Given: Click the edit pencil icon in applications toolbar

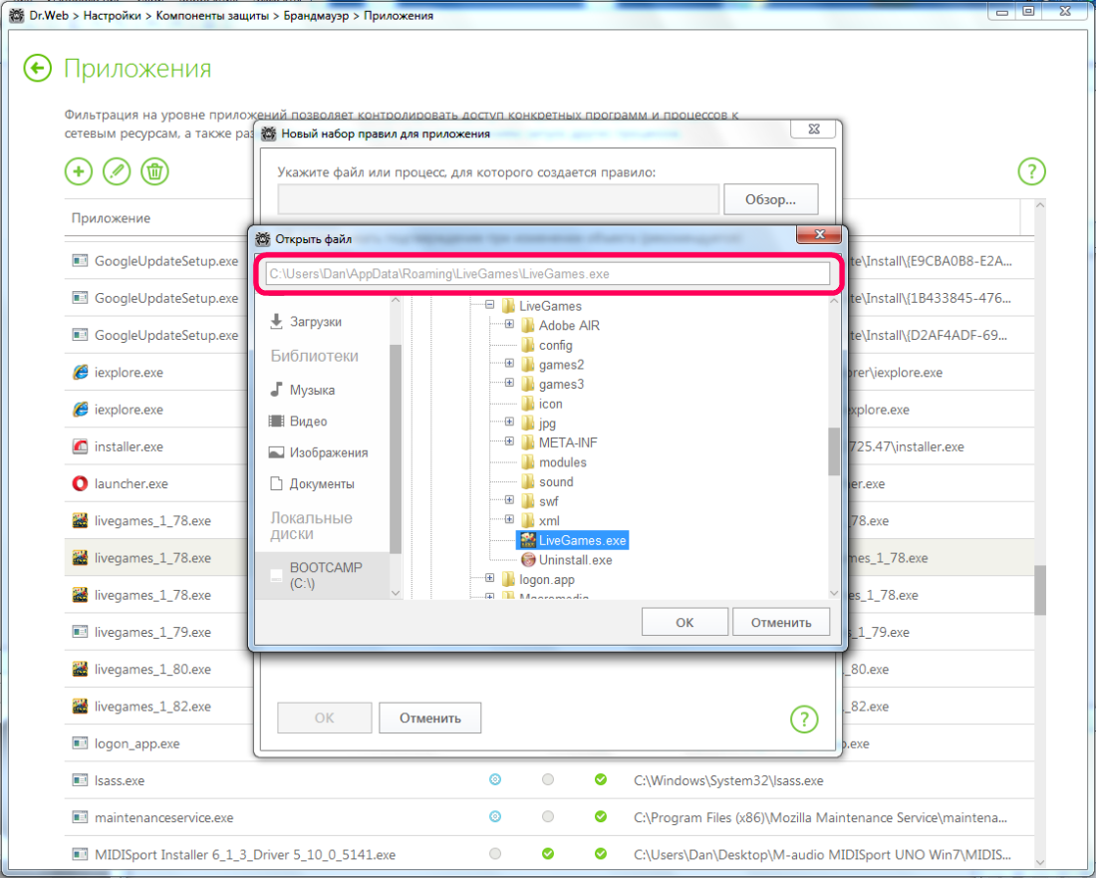Looking at the screenshot, I should coord(117,171).
